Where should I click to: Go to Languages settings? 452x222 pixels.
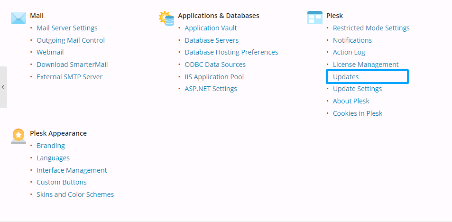tap(53, 158)
